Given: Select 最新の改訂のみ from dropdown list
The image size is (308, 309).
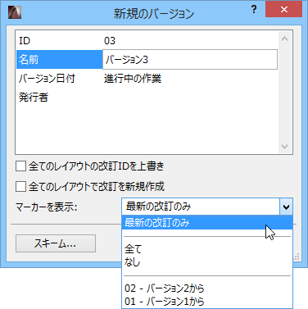Looking at the screenshot, I should coord(207,223).
